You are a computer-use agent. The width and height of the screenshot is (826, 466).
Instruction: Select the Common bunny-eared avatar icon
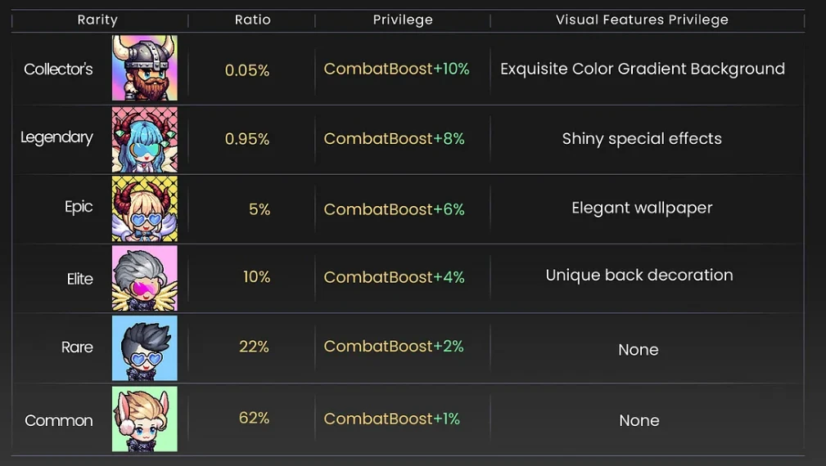point(144,419)
